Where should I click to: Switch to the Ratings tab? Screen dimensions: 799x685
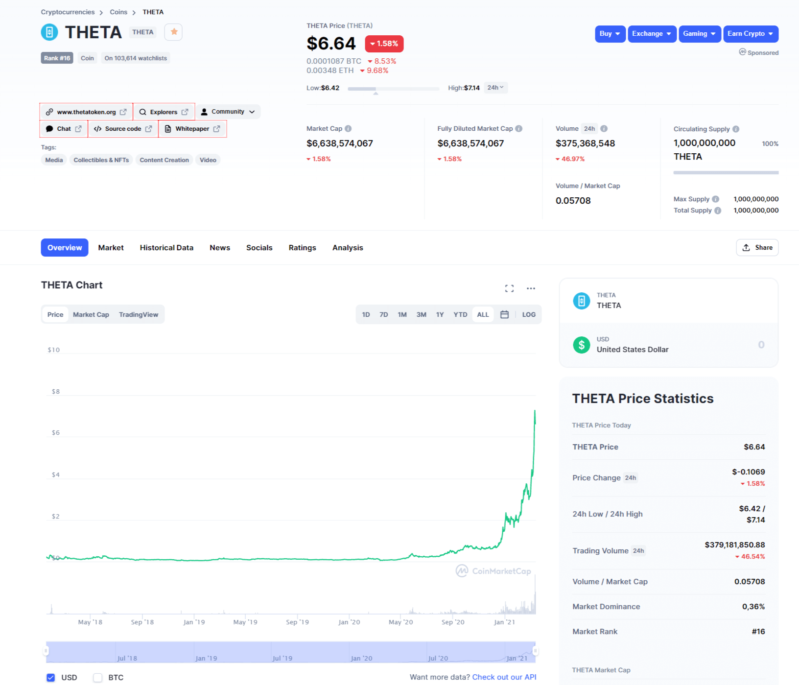tap(302, 248)
